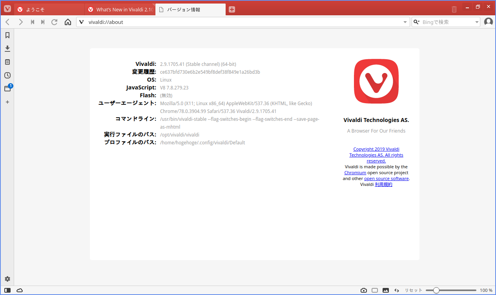Toggle the side panel visibility
The image size is (496, 295).
[8, 290]
